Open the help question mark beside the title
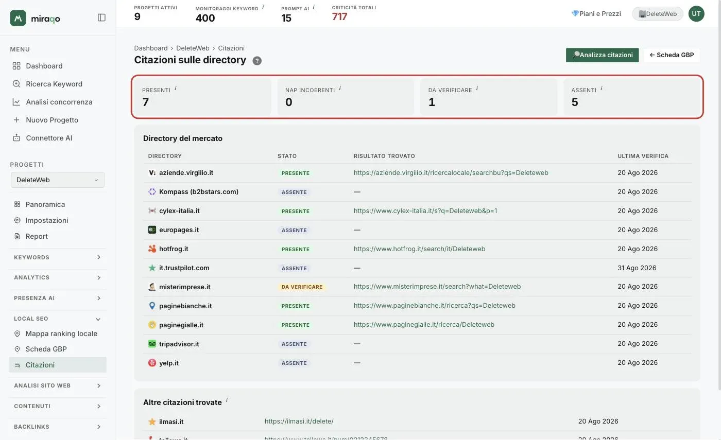Viewport: 721px width, 440px height. coord(257,61)
